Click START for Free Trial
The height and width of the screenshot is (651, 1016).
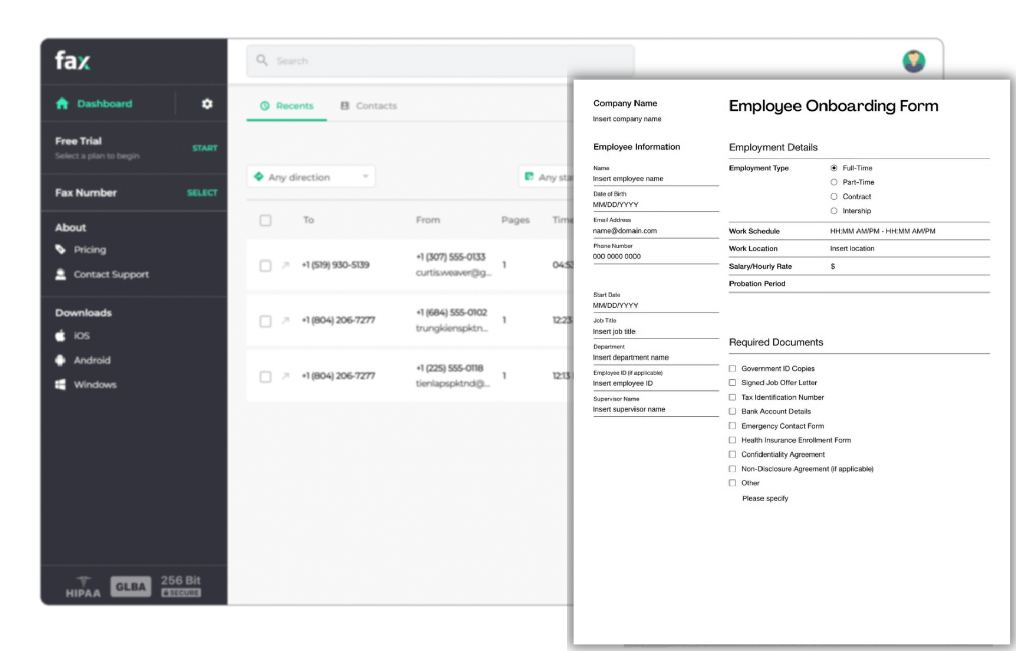click(205, 148)
